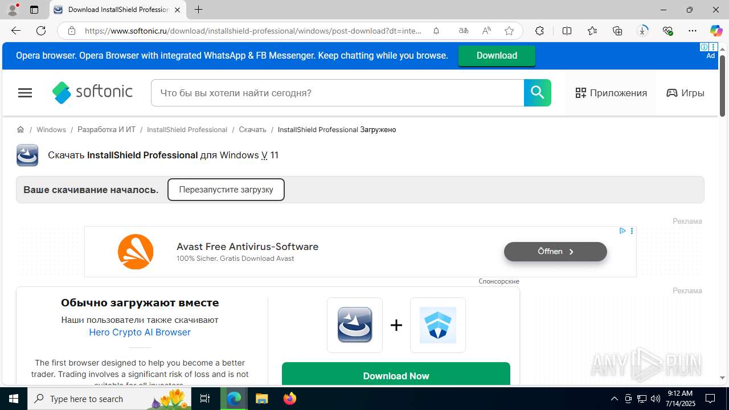729x410 pixels.
Task: Open split screen view
Action: pos(567,31)
